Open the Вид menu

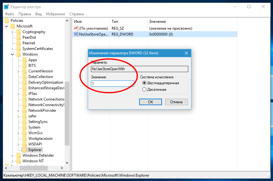pyautogui.click(x=38, y=14)
